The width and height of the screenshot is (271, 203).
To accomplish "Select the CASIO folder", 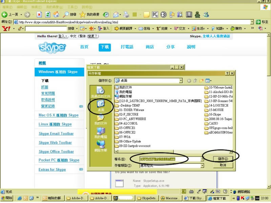I will (x=211, y=123).
